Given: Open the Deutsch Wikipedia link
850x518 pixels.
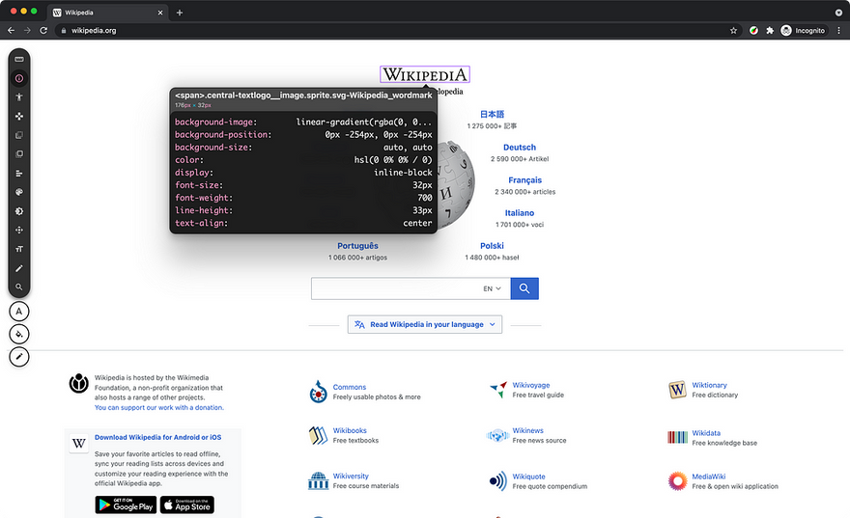Looking at the screenshot, I should tap(520, 148).
